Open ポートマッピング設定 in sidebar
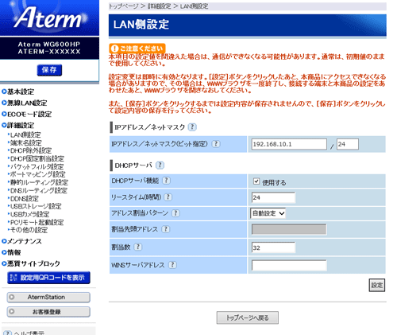This screenshot has width=397, height=335. (37, 174)
